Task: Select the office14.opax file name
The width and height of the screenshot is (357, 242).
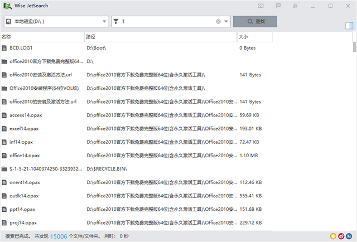Action: click(x=25, y=156)
